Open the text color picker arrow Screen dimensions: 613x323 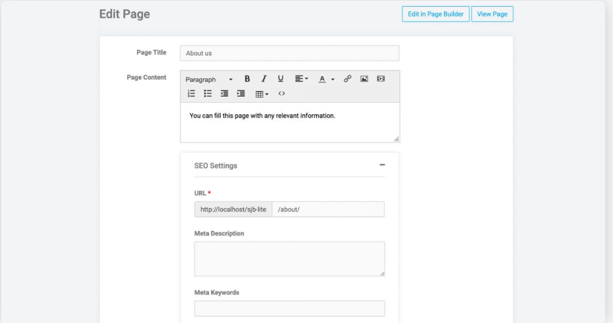pyautogui.click(x=333, y=79)
